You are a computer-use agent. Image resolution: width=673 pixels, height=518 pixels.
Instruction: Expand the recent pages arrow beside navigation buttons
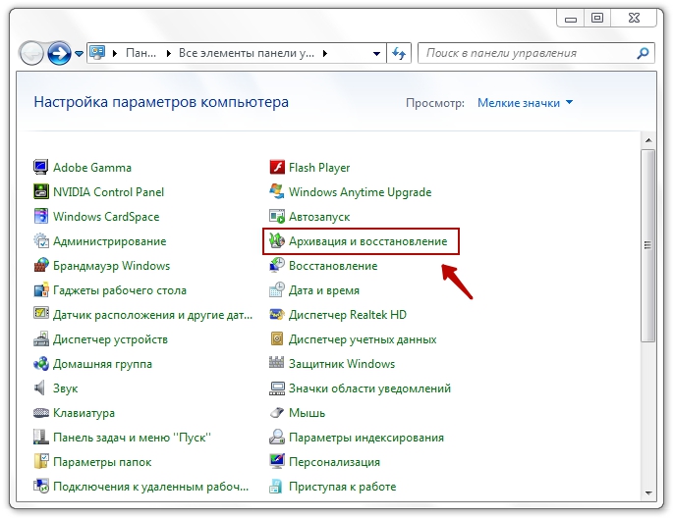tap(80, 54)
